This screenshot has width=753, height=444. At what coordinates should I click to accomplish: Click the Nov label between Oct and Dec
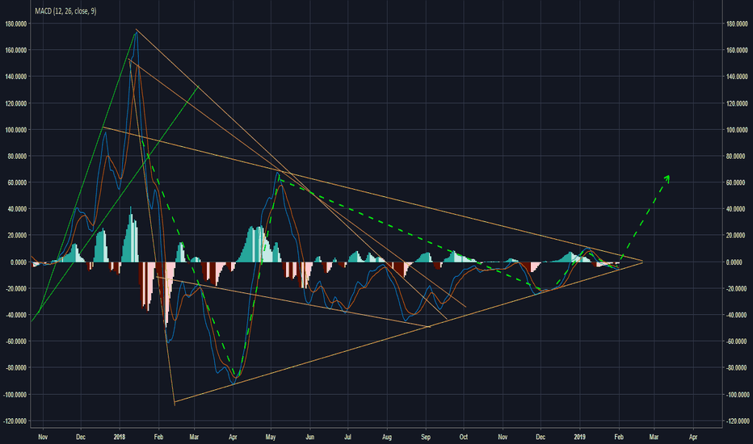click(503, 437)
